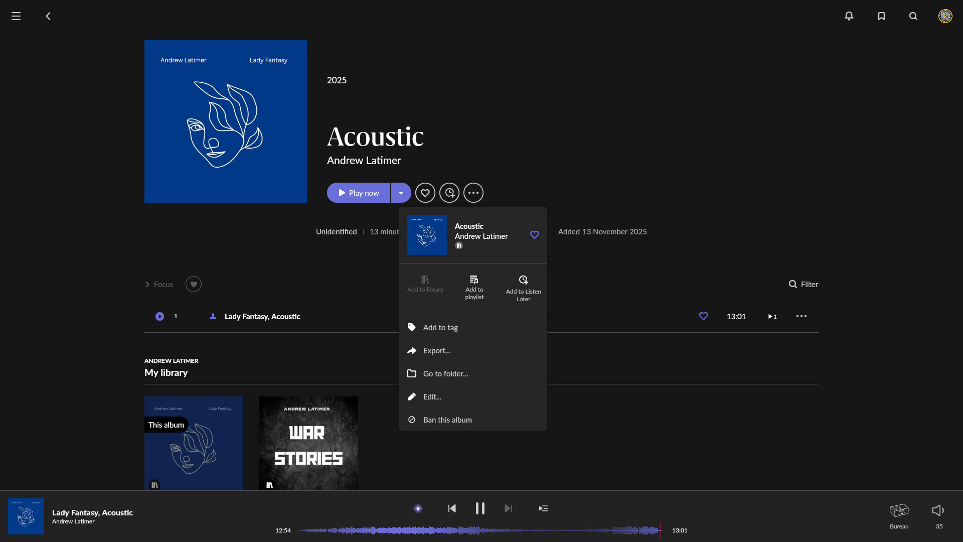Seek within the waveform progress bar
The width and height of the screenshot is (963, 542).
(479, 530)
